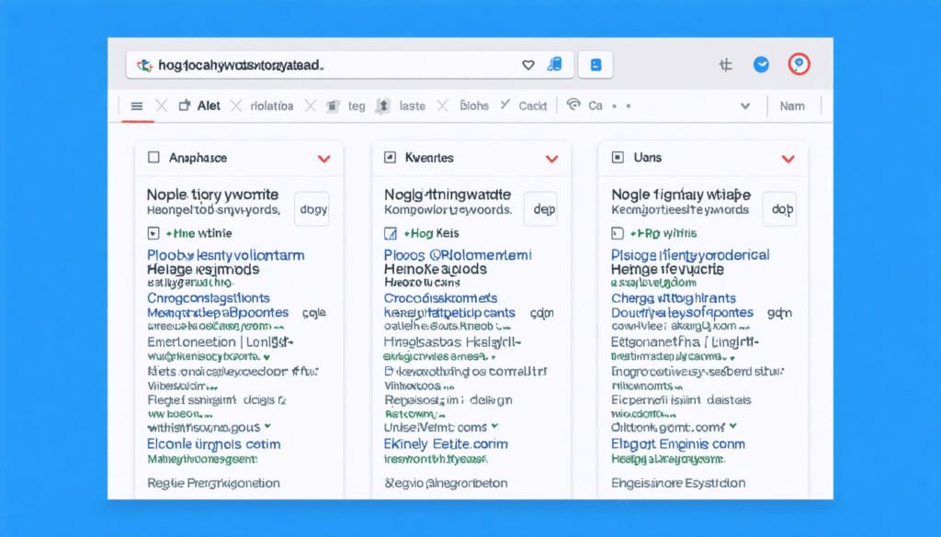Image resolution: width=941 pixels, height=537 pixels.
Task: Open the Cnrogconslagstlionts link
Action: coord(209,297)
